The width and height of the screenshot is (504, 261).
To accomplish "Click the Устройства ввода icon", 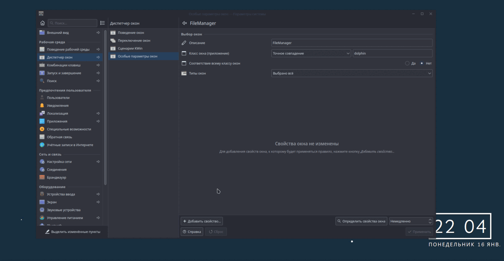I will pos(42,194).
